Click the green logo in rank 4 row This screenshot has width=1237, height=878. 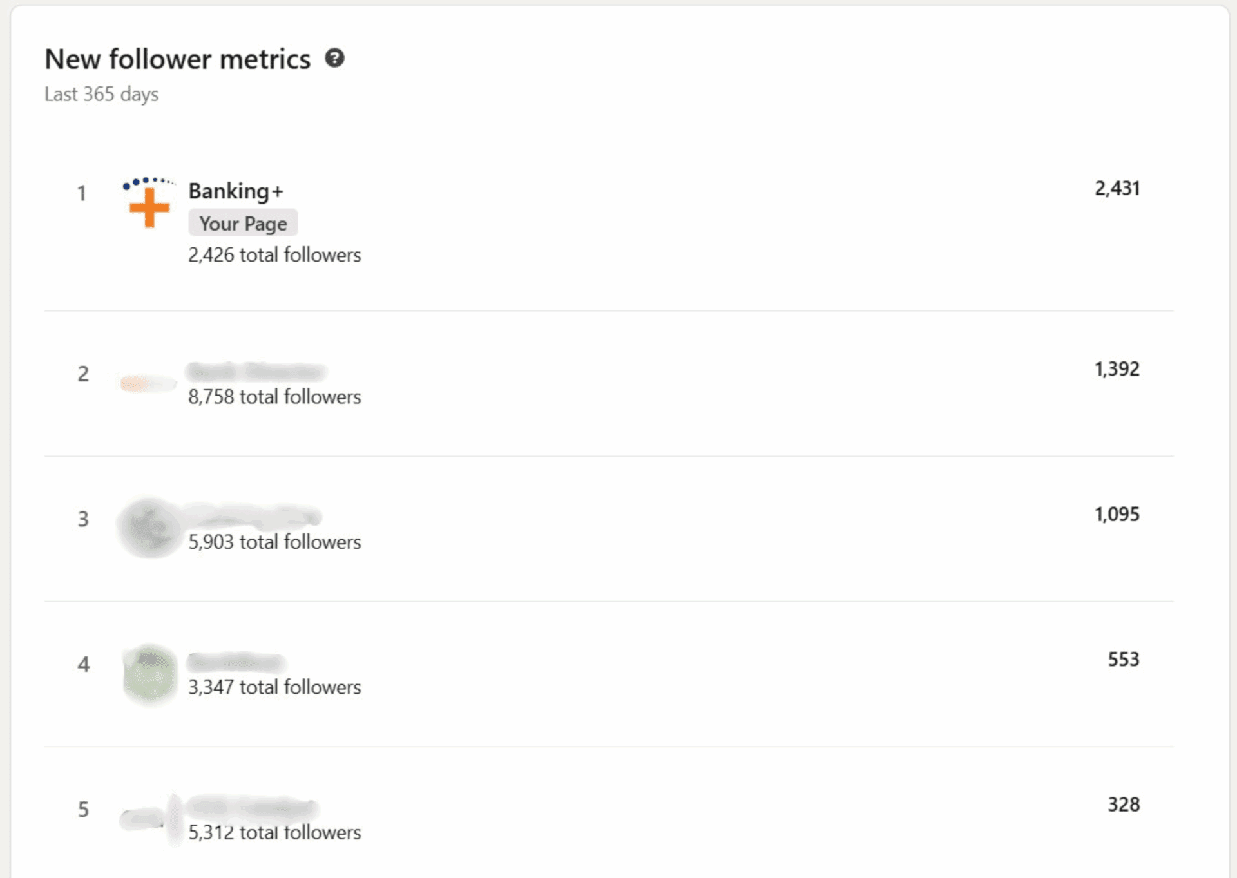coord(149,674)
